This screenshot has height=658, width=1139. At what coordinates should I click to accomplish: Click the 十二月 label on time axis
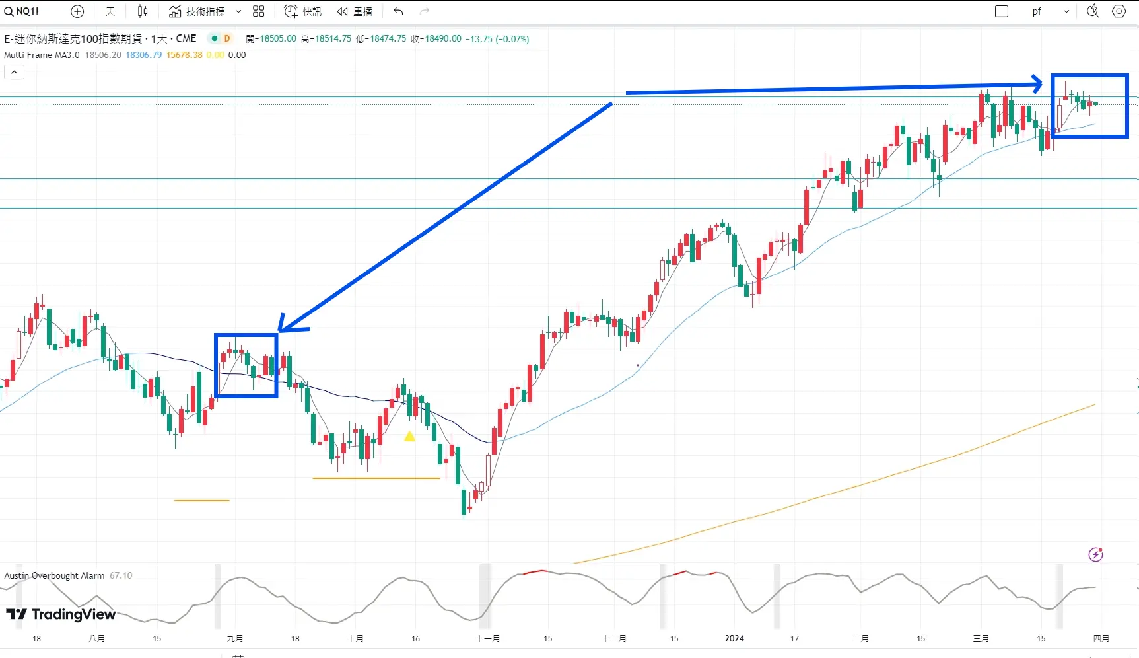pos(614,638)
